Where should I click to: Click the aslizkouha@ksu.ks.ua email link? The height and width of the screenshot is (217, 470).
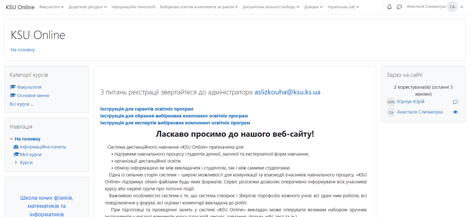(287, 92)
